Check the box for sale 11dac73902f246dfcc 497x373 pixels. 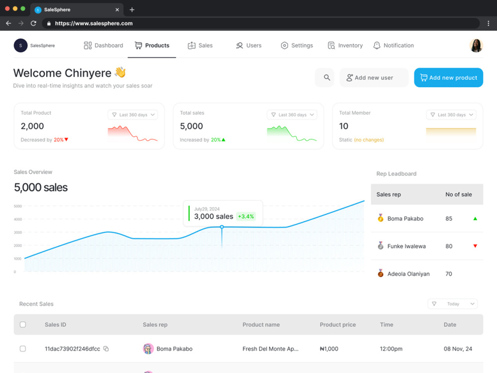[23, 349]
